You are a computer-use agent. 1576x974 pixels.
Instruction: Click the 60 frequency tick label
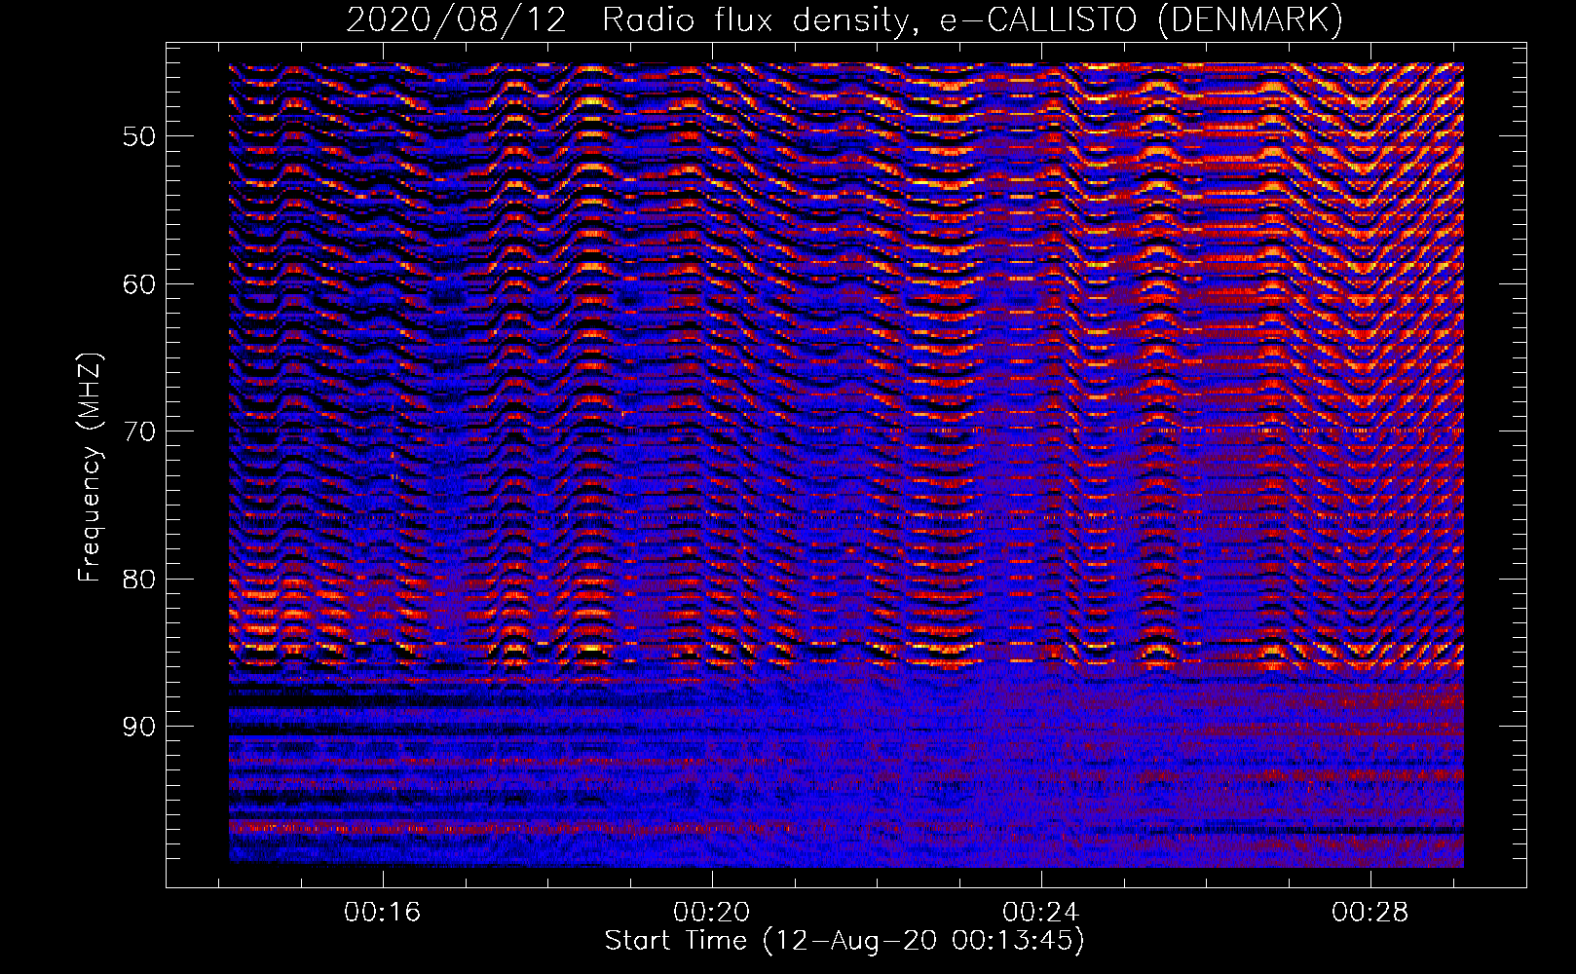pyautogui.click(x=138, y=284)
